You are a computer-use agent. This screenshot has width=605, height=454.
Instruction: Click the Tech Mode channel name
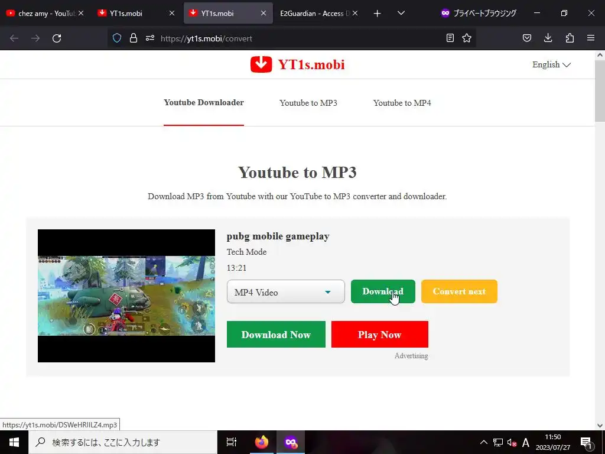pyautogui.click(x=246, y=252)
